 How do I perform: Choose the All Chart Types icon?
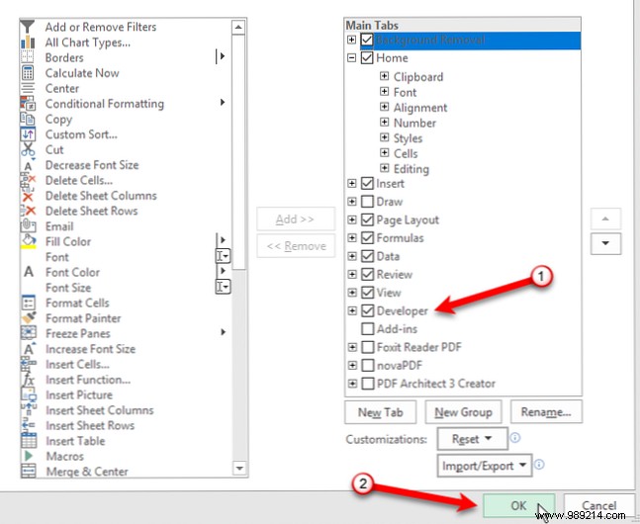point(28,43)
